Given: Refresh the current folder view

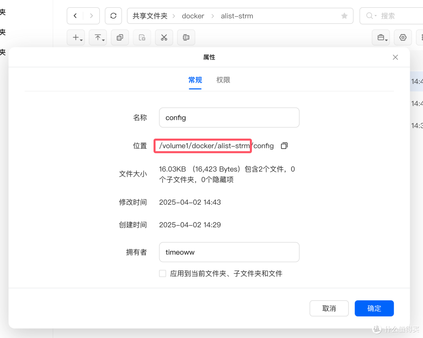Looking at the screenshot, I should (x=113, y=16).
